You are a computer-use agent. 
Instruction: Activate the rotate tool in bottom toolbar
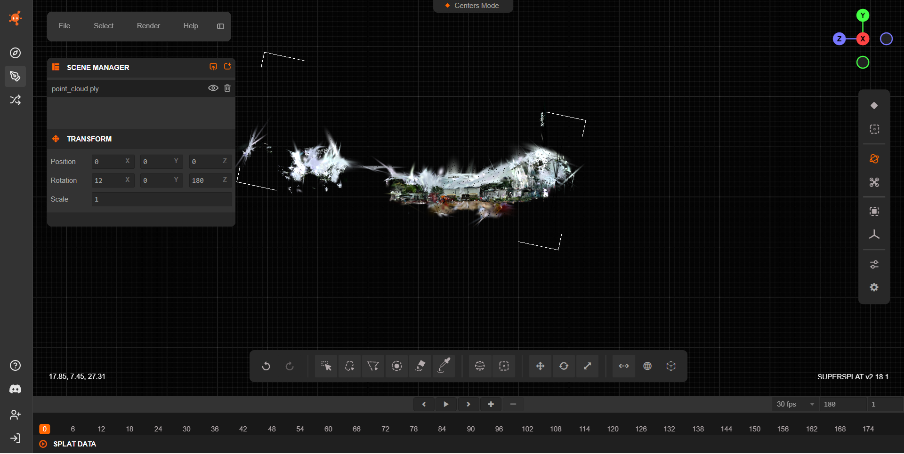click(x=564, y=366)
